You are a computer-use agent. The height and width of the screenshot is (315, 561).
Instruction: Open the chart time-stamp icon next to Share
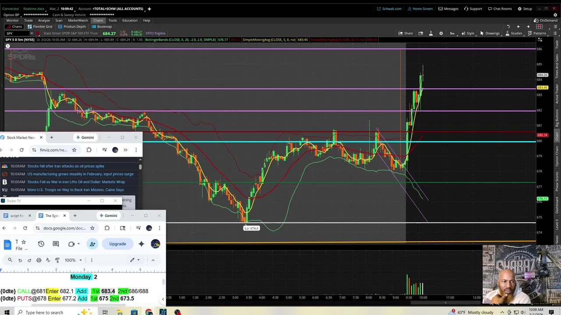click(421, 33)
